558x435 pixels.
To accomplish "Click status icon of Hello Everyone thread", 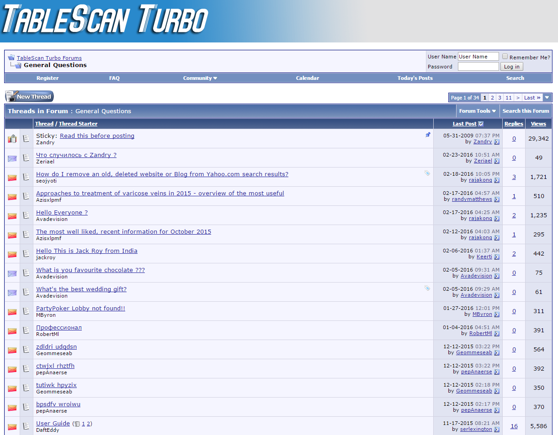I will point(12,216).
